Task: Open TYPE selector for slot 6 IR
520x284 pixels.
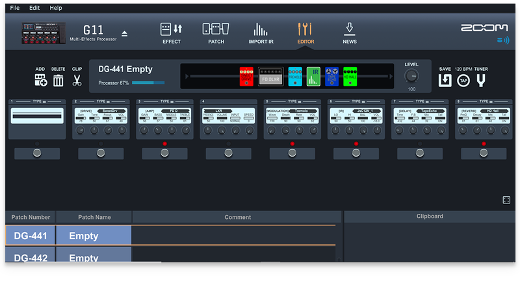Action: pyautogui.click(x=358, y=101)
